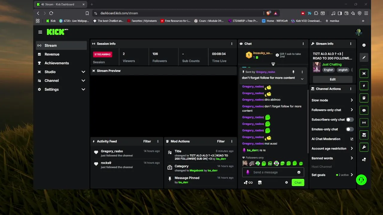Click Filter in Mod Actions
Image resolution: width=383 pixels, height=215 pixels.
click(x=221, y=141)
